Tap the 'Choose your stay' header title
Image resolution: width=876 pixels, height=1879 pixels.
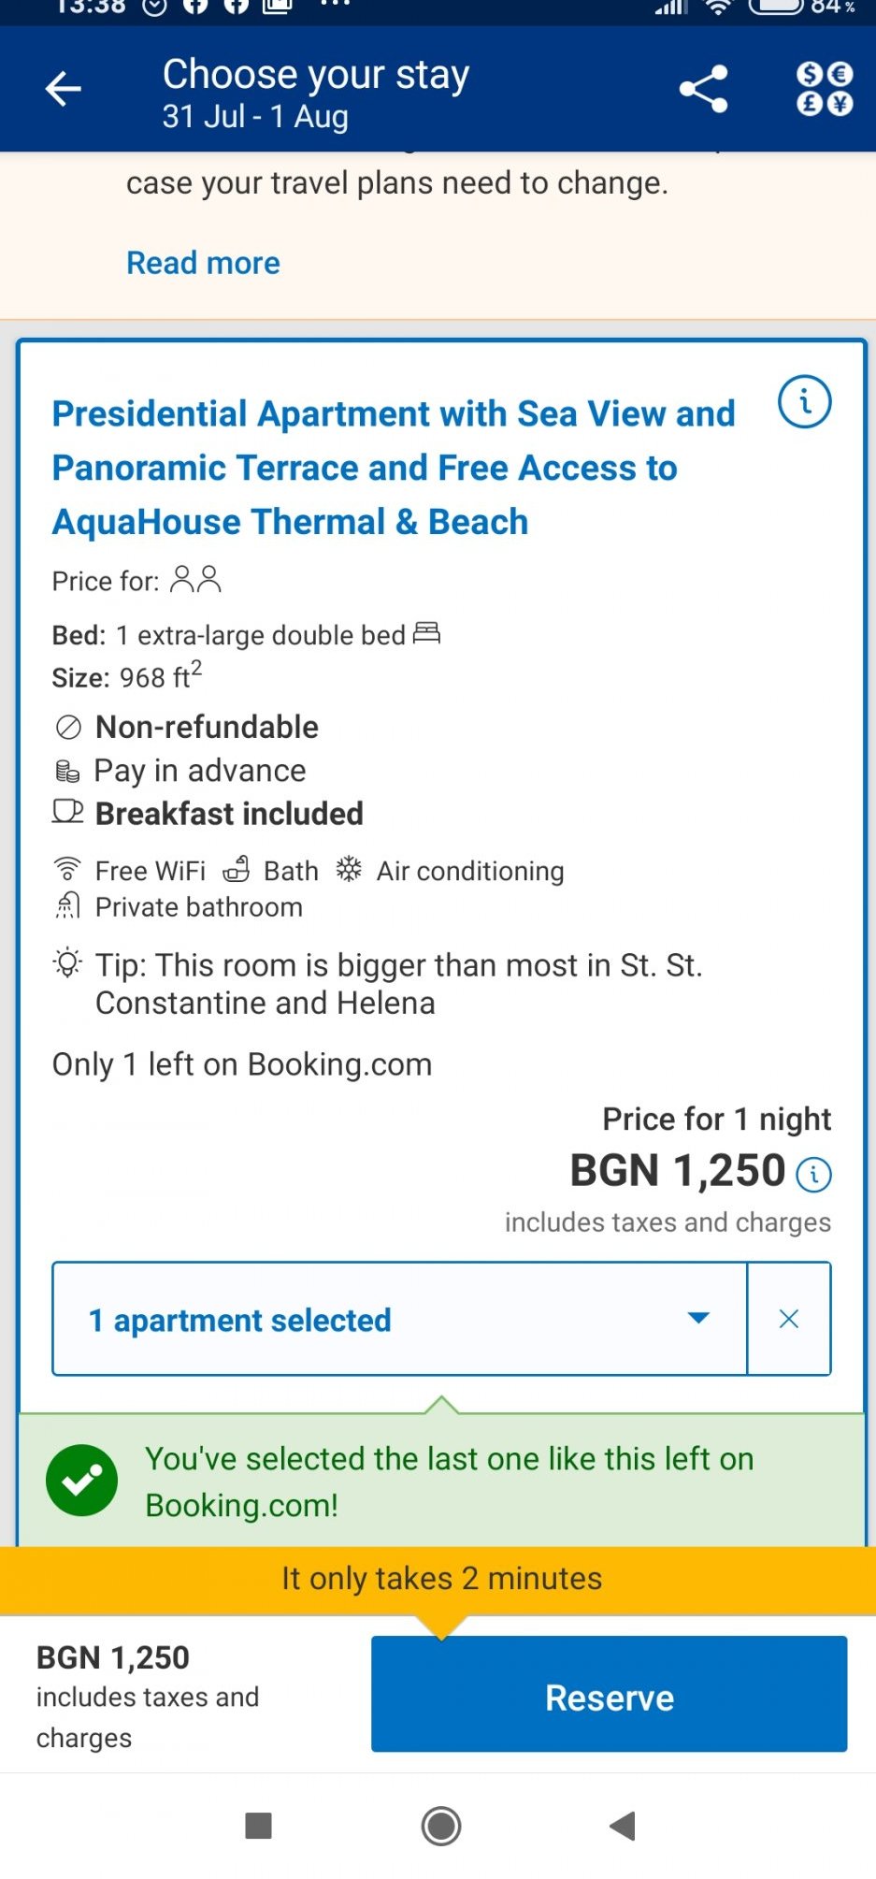coord(316,75)
